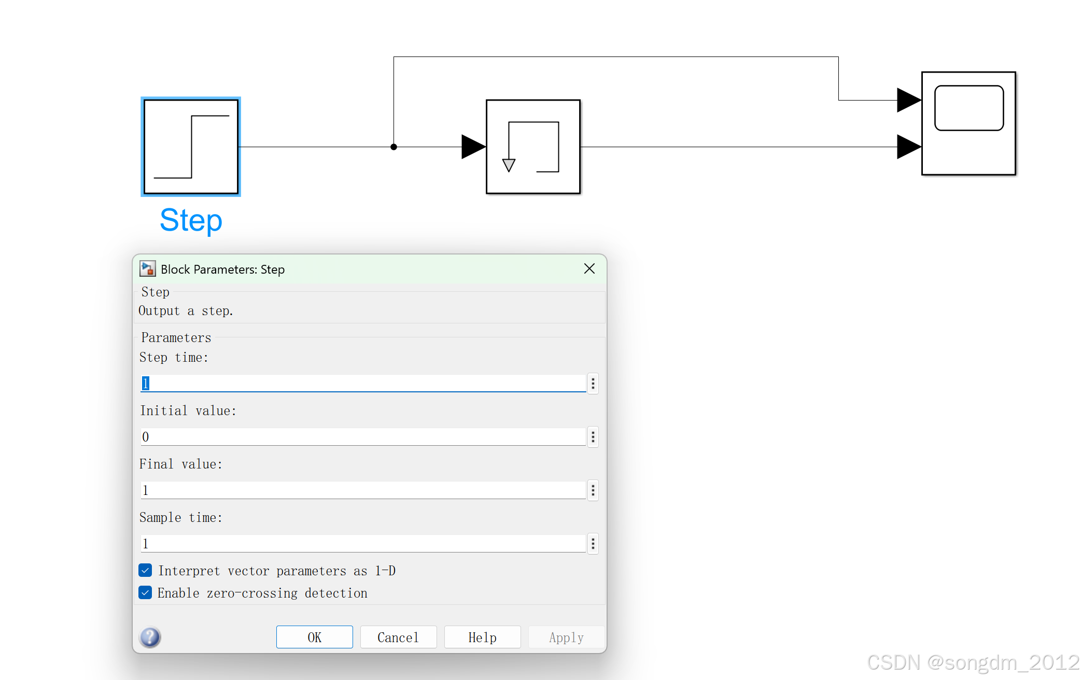Select the Step source block
The width and height of the screenshot is (1082, 680).
(191, 147)
